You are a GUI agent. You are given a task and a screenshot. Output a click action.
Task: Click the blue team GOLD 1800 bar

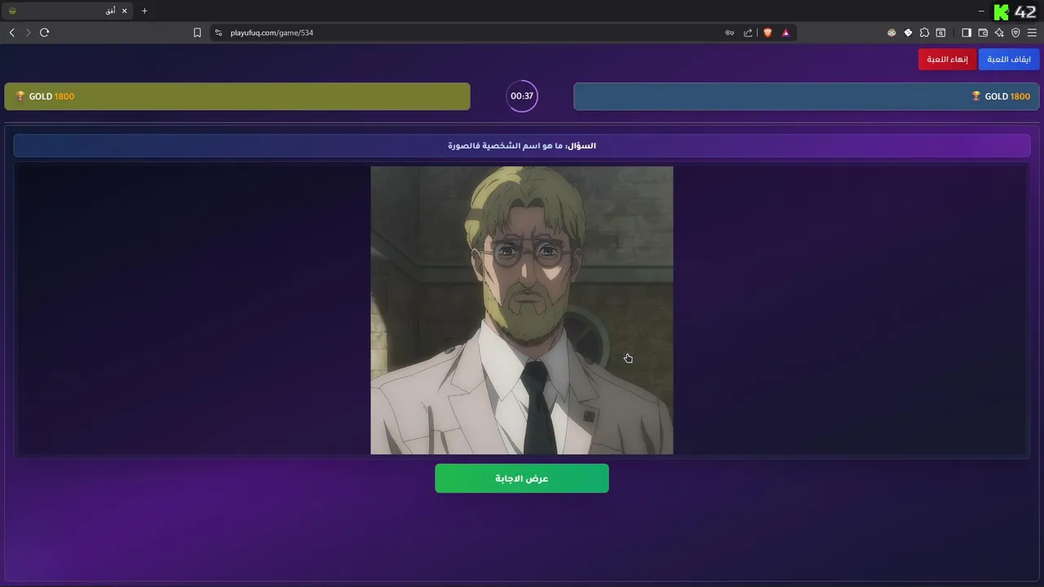click(x=807, y=96)
